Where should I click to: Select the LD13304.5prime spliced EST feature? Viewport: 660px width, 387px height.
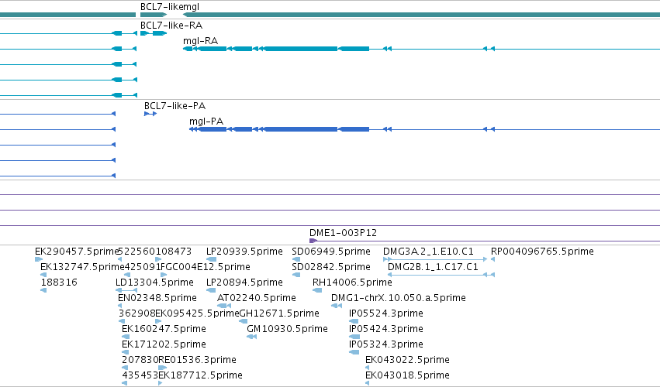tap(126, 290)
